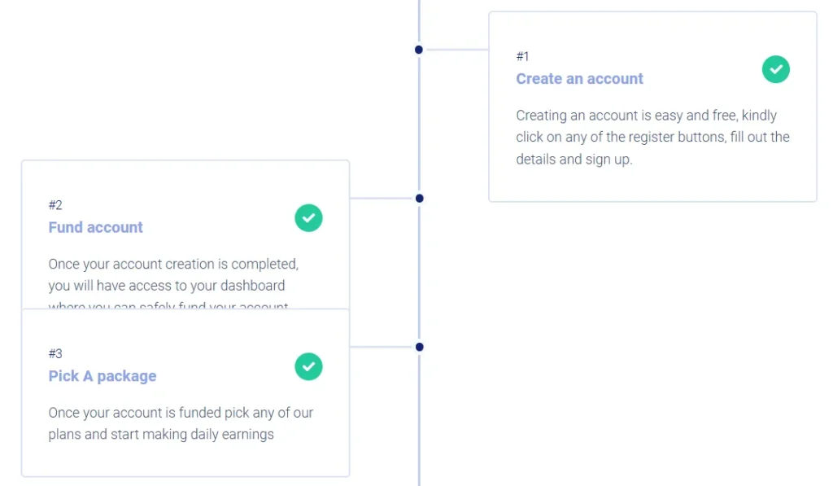Click the connector line to Pick A package card
This screenshot has width=833, height=486.
coord(382,347)
